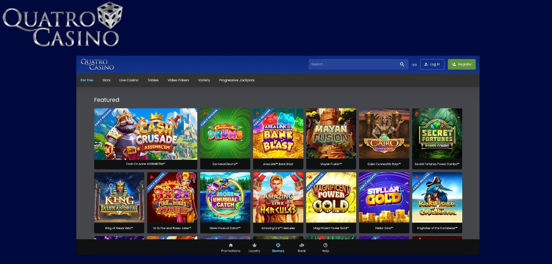
Task: Click the King of Alexandria caption text
Action: 119,228
